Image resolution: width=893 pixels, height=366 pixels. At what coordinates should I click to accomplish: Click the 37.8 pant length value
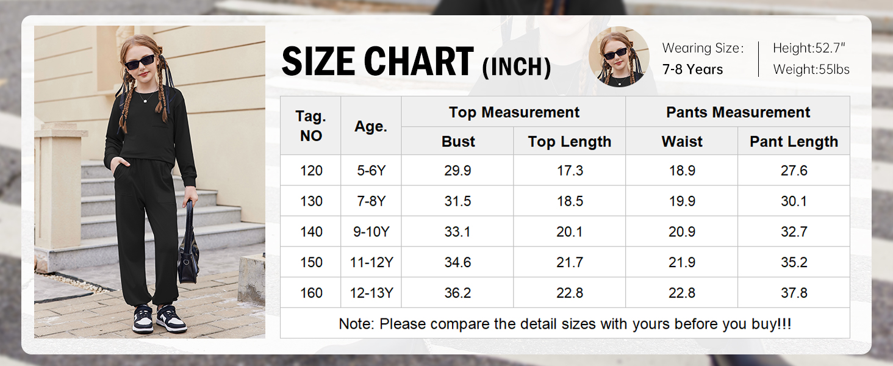click(794, 293)
